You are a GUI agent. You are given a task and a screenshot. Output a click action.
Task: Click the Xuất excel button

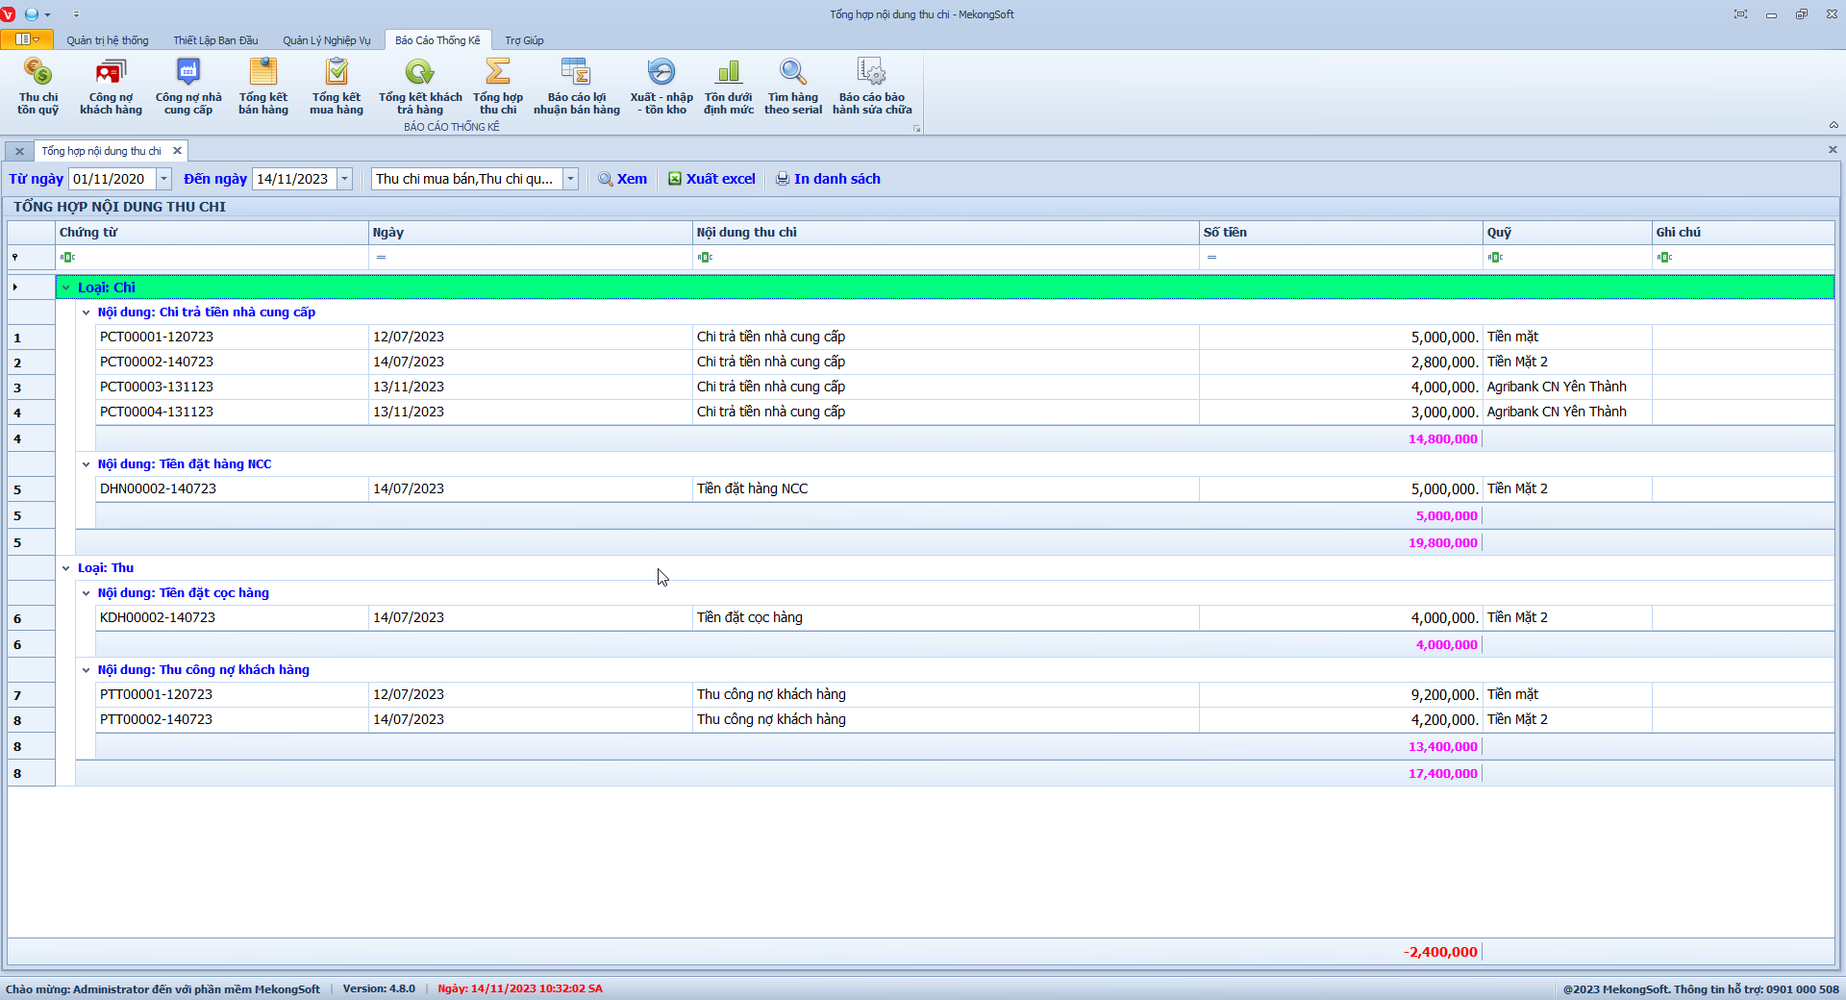(x=711, y=179)
